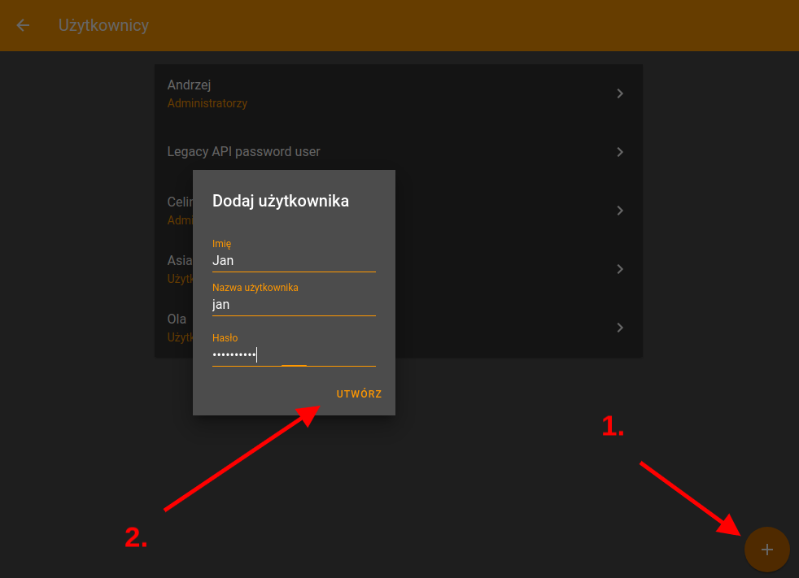The width and height of the screenshot is (799, 578).
Task: Click the back arrow in header
Action: [23, 25]
